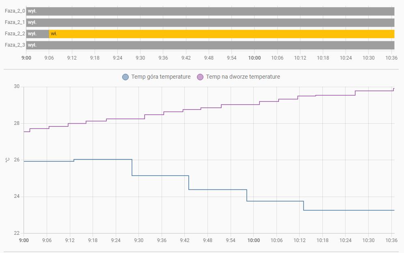Select the Faza_2_3 row label
This screenshot has height=253, width=404.
(x=15, y=45)
